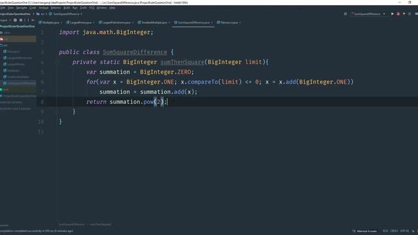Click the Run button in toolbar
Viewport: 418px width, 235px height.
tap(392, 14)
